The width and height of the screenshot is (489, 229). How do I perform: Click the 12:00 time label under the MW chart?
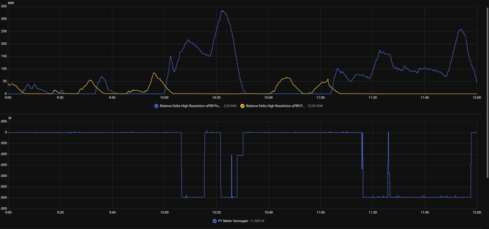477,98
